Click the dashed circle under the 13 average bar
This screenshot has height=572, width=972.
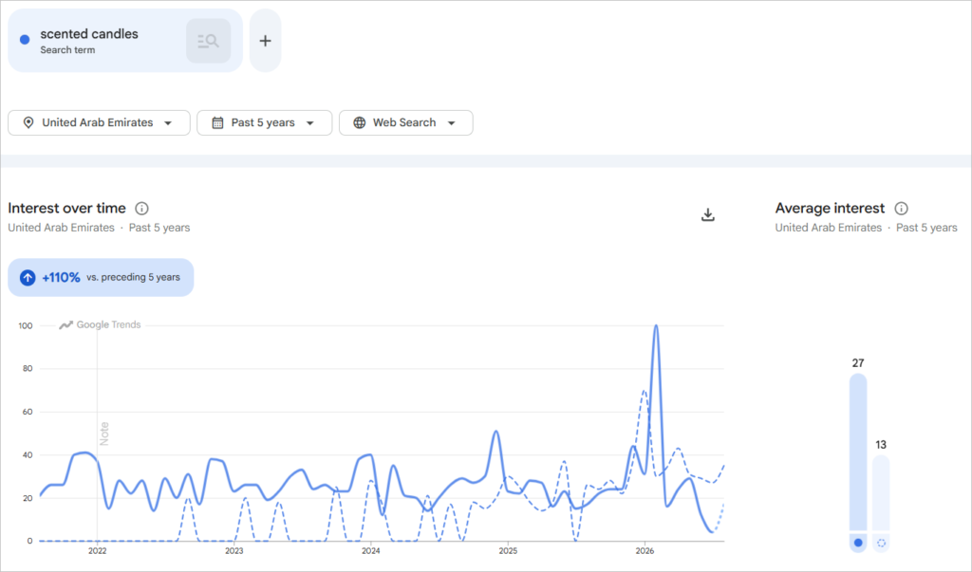tap(881, 543)
